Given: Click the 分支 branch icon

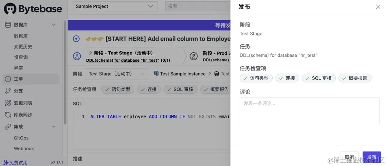Looking at the screenshot, I should [x=8, y=91].
